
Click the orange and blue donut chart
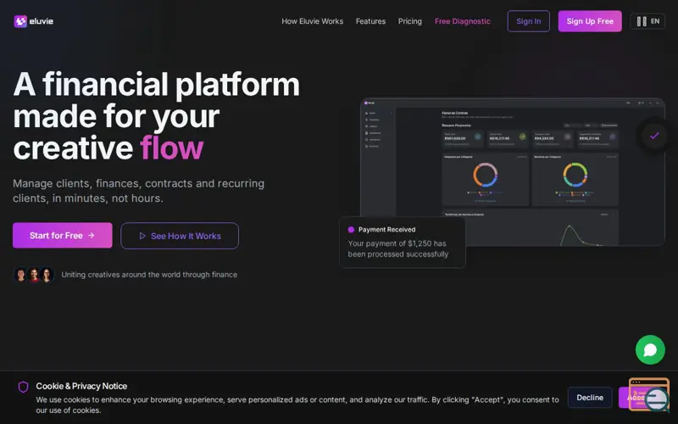pos(485,175)
